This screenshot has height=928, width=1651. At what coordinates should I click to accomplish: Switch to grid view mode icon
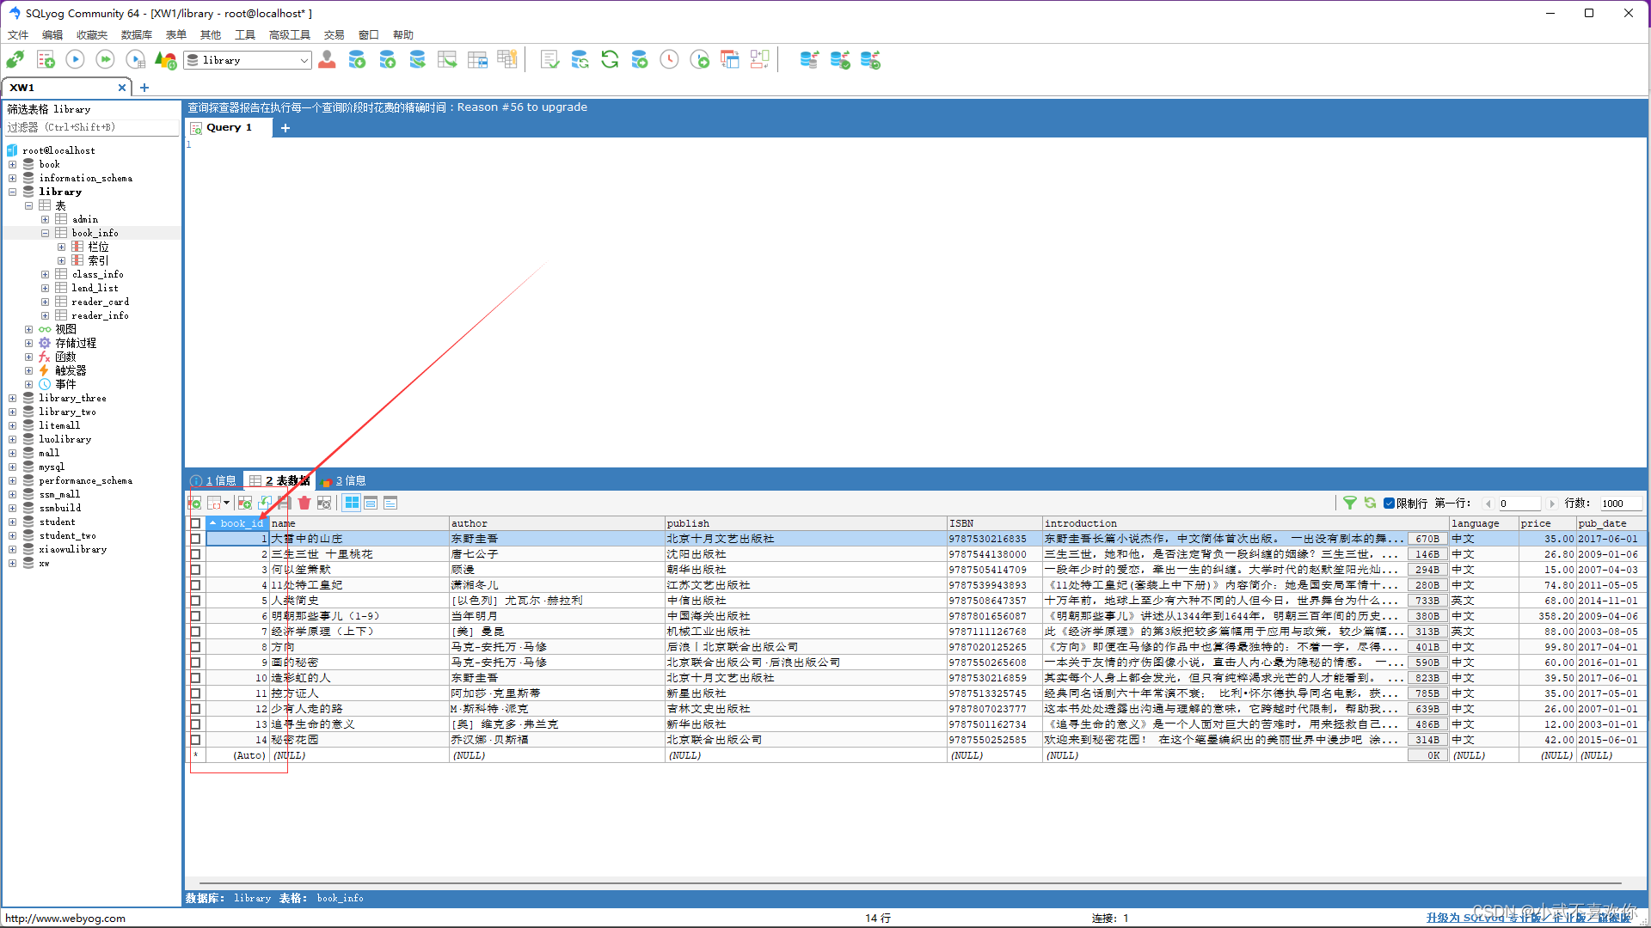tap(352, 504)
